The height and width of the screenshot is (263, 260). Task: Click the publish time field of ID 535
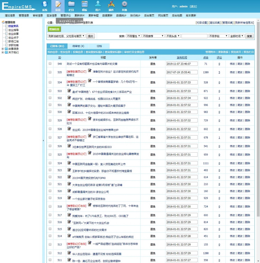(182, 72)
